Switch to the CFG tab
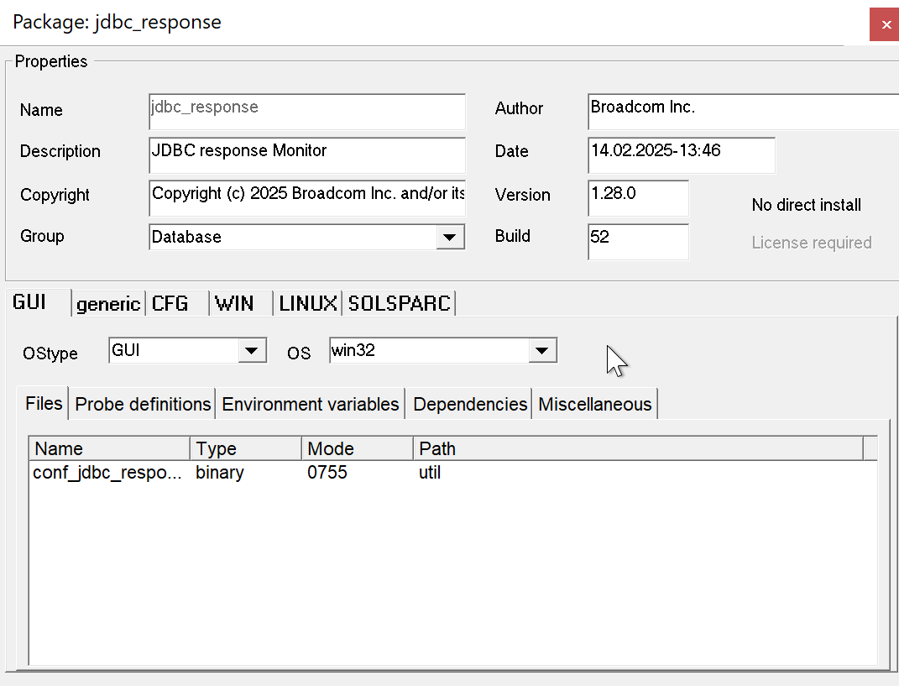 pos(170,304)
